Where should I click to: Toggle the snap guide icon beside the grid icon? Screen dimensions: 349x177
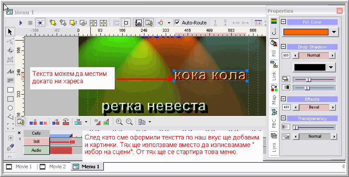[126, 23]
